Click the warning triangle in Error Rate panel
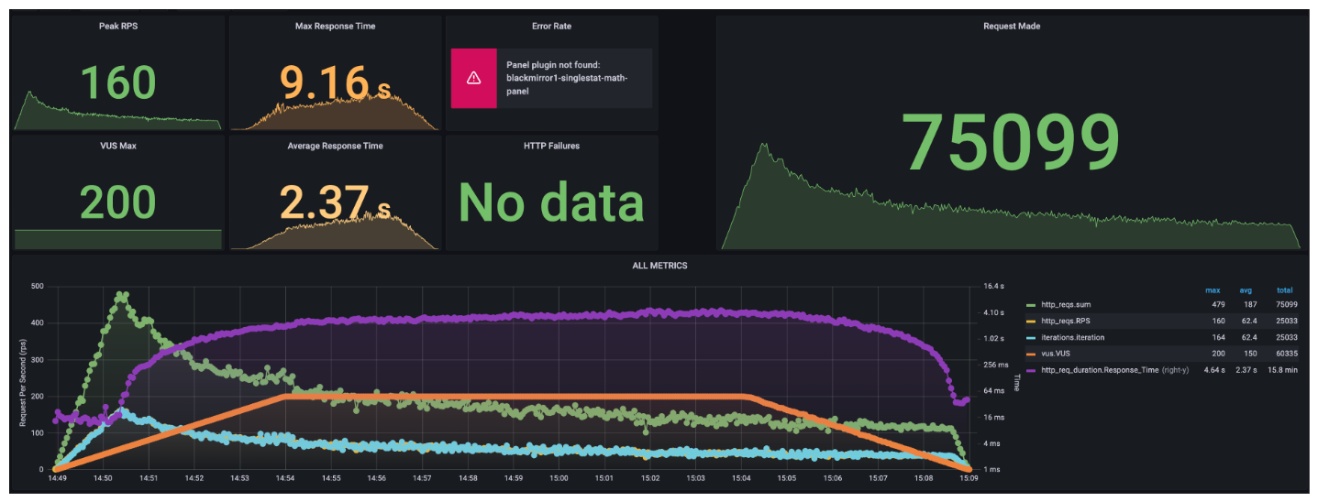 point(473,79)
